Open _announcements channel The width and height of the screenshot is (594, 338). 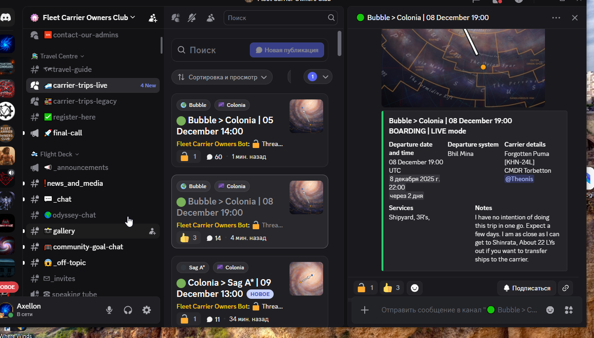(x=93, y=168)
